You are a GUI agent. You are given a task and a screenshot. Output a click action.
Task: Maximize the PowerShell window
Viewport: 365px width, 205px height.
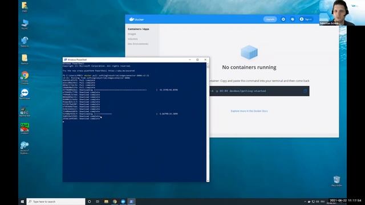197,60
